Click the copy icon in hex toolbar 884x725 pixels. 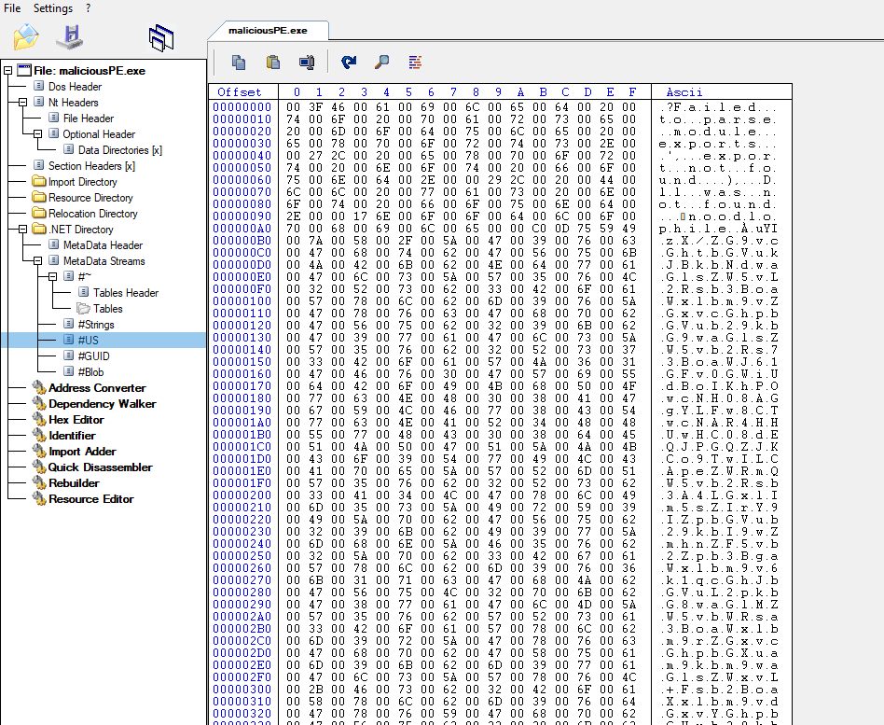[x=239, y=63]
